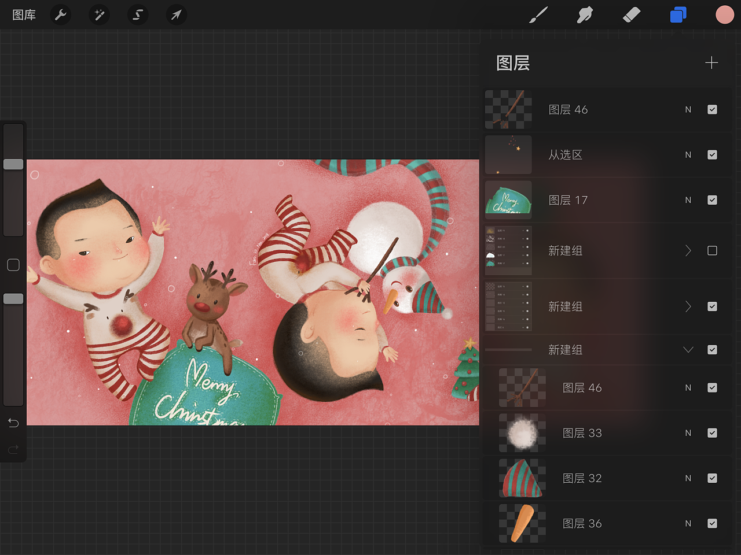741x555 pixels.
Task: Open the Adjustments magic wand menu
Action: point(100,14)
